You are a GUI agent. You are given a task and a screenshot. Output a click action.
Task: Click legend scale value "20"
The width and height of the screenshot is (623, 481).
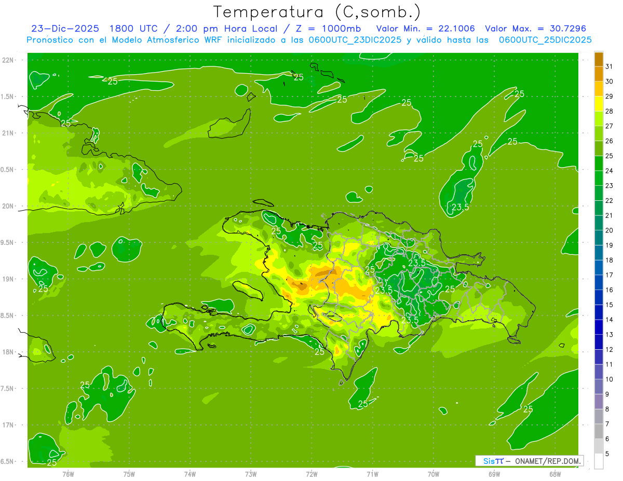[x=610, y=230]
